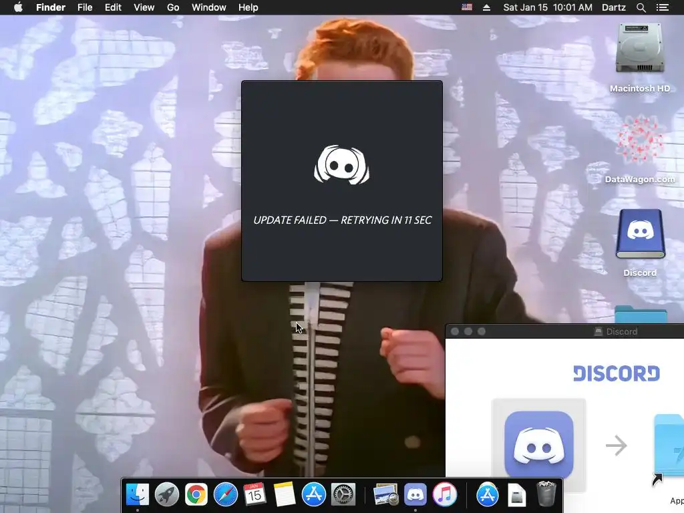Click the Dartz user name in menu bar

[x=614, y=7]
